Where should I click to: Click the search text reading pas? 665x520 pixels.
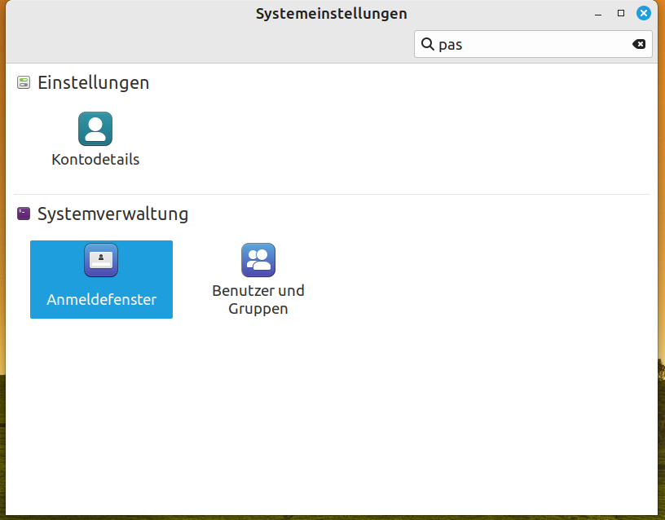point(449,44)
